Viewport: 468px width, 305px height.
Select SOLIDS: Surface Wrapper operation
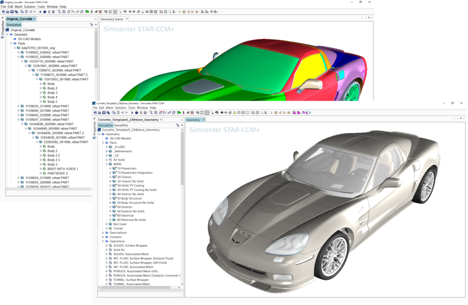[x=130, y=245]
